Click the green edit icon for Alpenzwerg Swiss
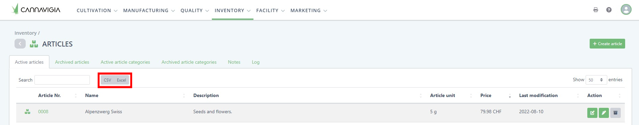 tap(592, 113)
